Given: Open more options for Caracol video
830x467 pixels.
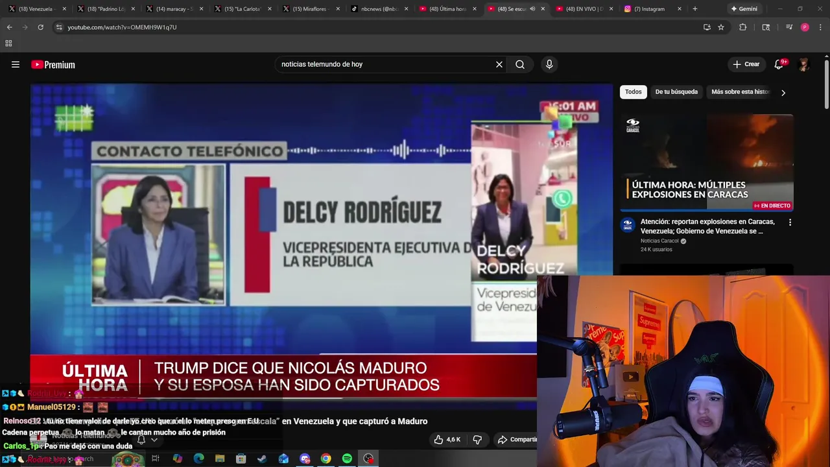Looking at the screenshot, I should point(790,222).
